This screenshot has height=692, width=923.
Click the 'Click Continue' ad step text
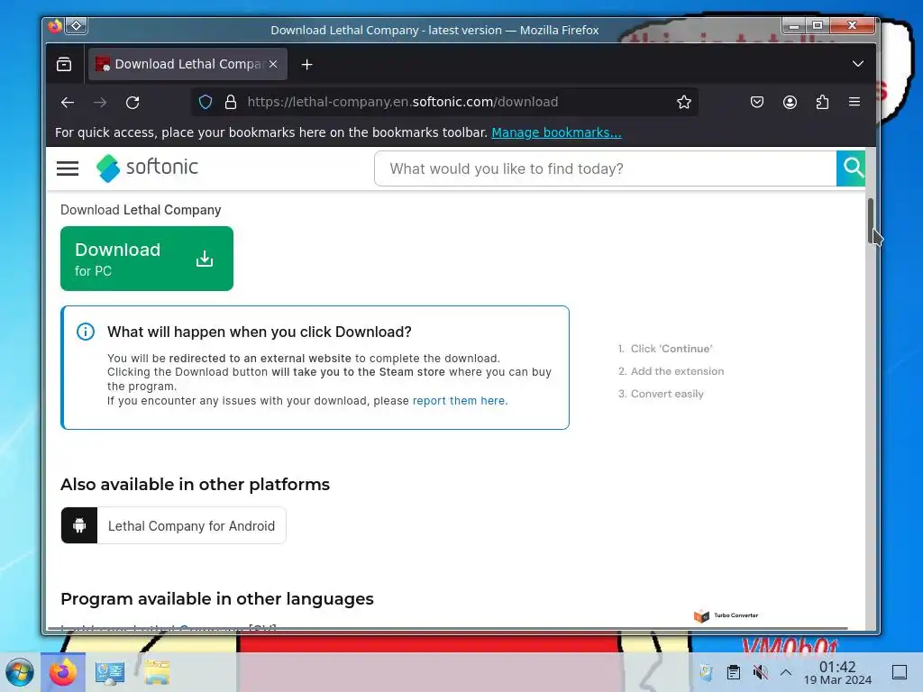671,349
